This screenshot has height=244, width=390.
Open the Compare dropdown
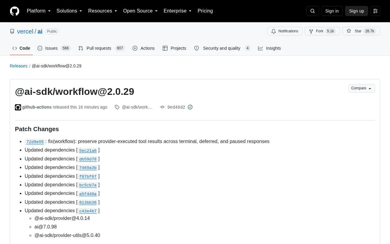pyautogui.click(x=362, y=88)
